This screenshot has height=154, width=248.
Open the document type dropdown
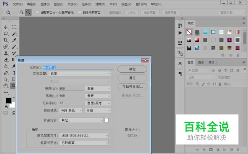click(80, 74)
